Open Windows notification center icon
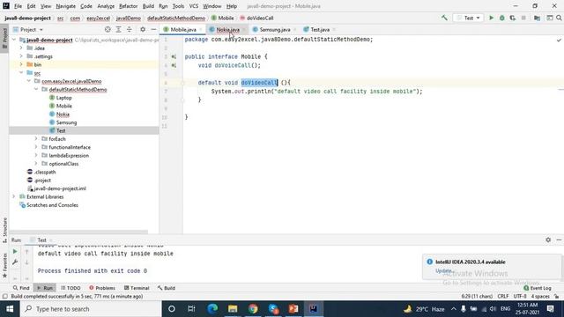The width and height of the screenshot is (564, 317). pyautogui.click(x=550, y=309)
